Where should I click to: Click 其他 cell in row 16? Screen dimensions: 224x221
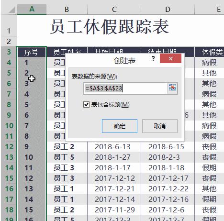pos(209,189)
